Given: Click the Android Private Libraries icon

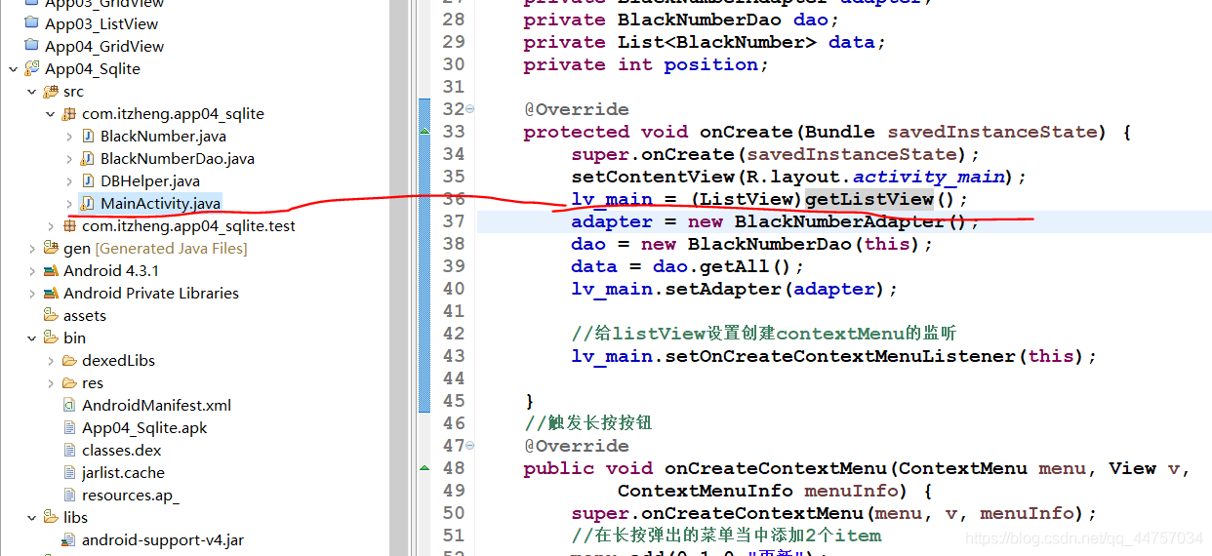Looking at the screenshot, I should pyautogui.click(x=51, y=293).
